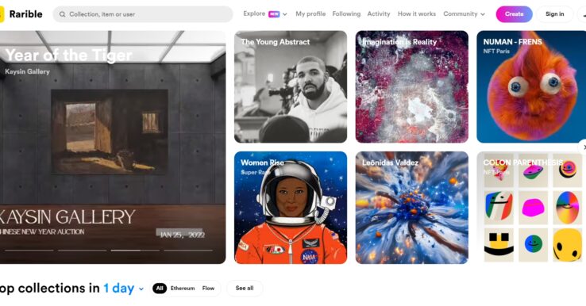Open the Activity page

(x=379, y=13)
